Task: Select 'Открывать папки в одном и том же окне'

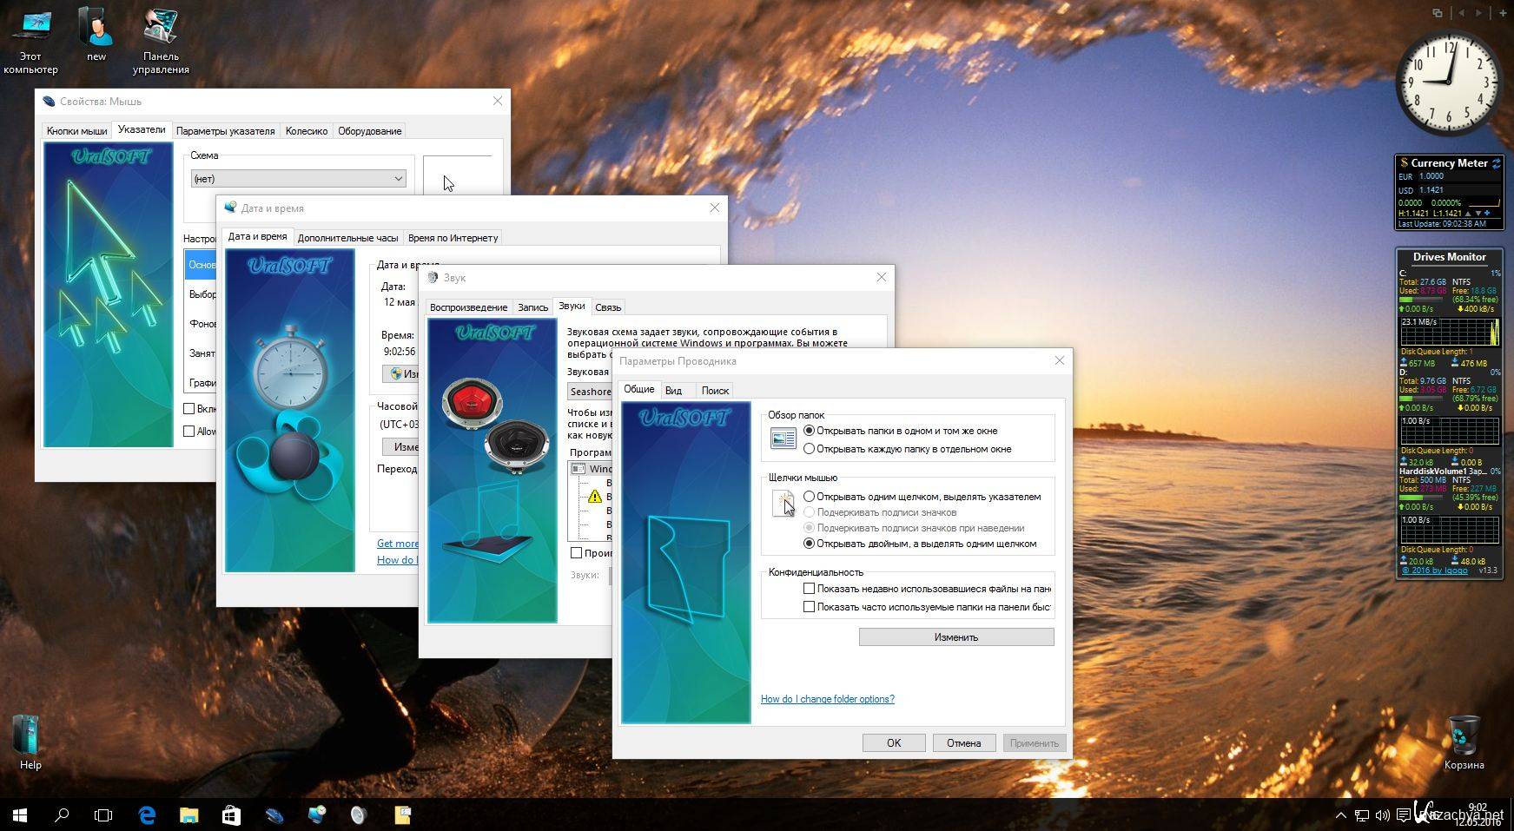Action: (900, 431)
